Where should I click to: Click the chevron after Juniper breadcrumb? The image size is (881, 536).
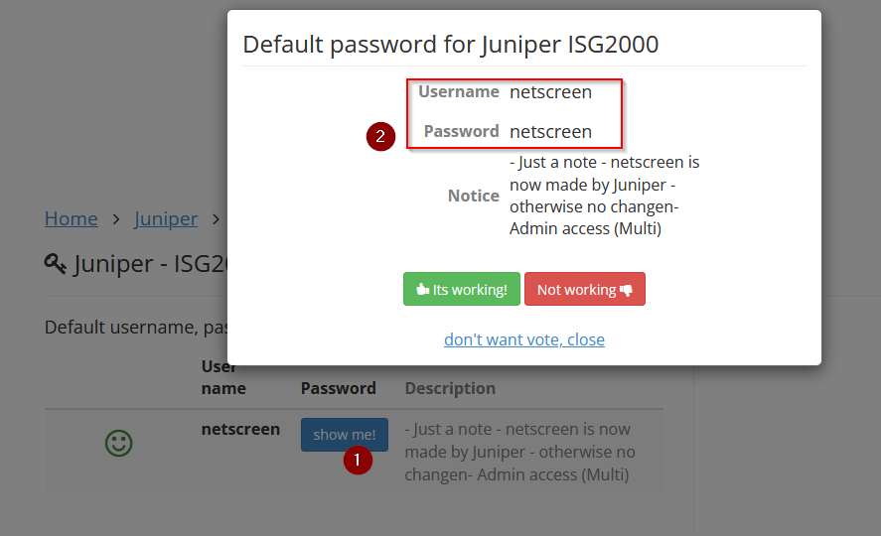pyautogui.click(x=216, y=219)
